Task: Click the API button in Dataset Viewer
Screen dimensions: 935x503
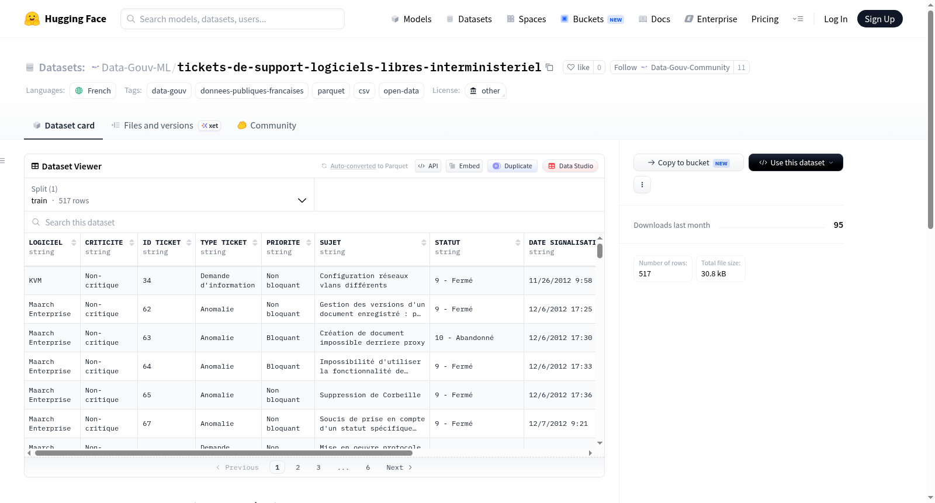Action: [x=428, y=166]
